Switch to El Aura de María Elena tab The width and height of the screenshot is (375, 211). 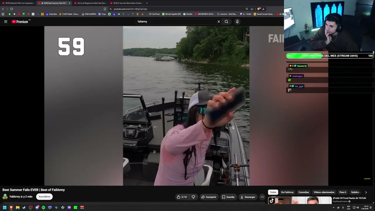(x=126, y=3)
